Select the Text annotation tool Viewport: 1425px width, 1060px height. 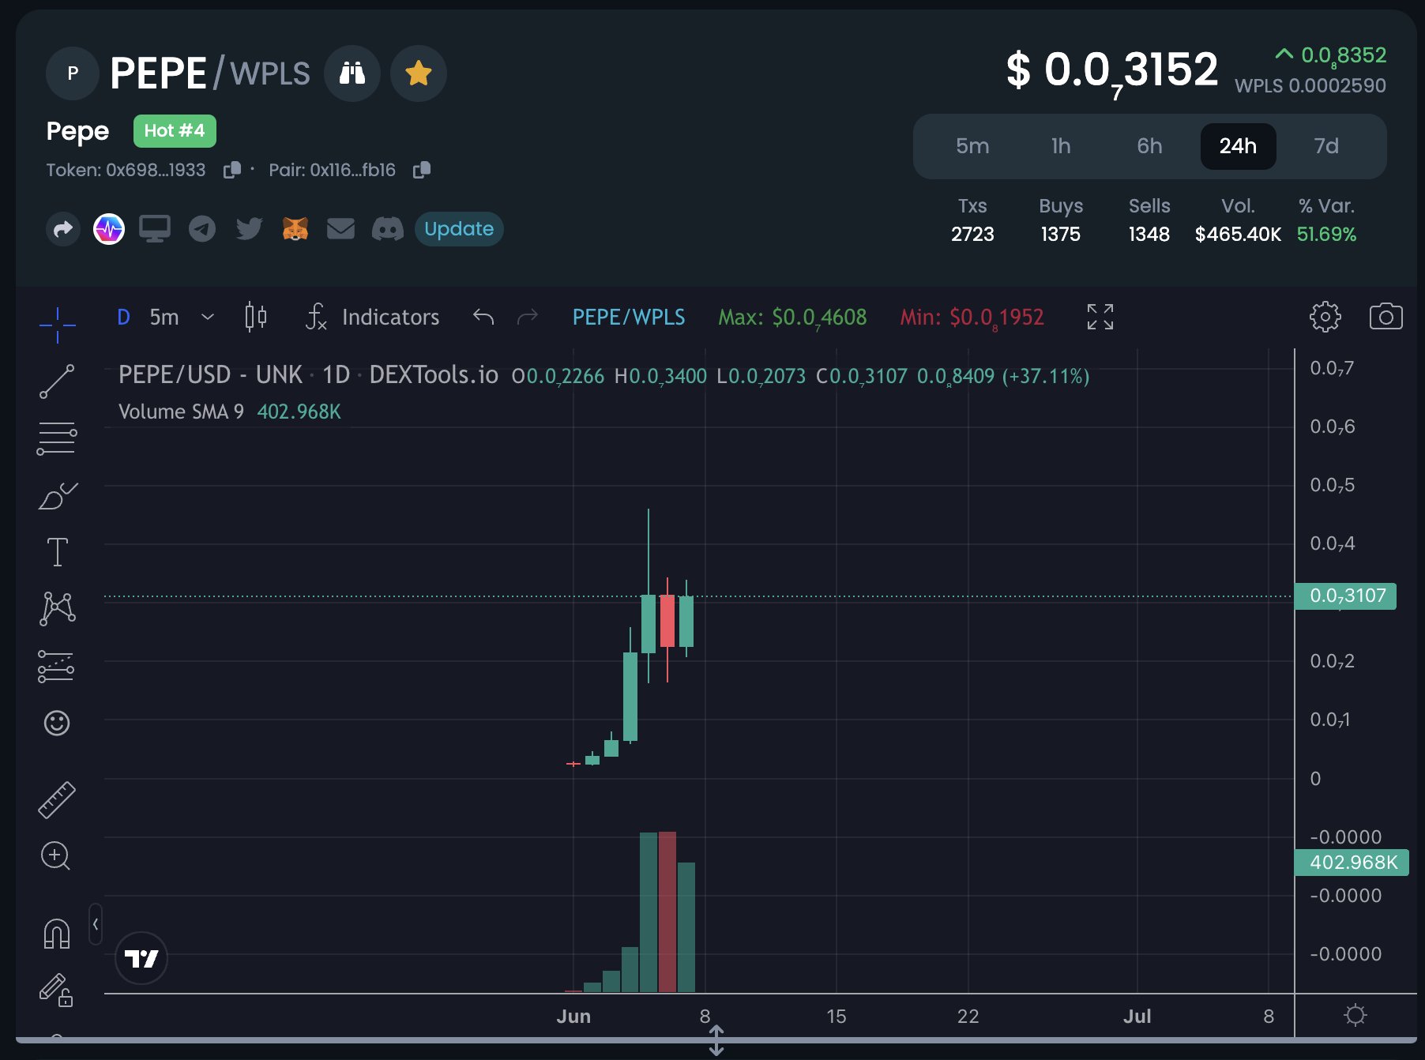pyautogui.click(x=57, y=552)
